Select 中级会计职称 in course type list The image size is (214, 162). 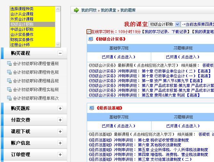[22, 30]
